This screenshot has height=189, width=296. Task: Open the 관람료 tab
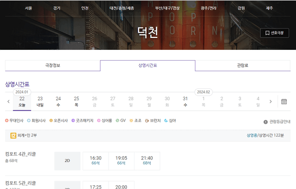point(243,65)
